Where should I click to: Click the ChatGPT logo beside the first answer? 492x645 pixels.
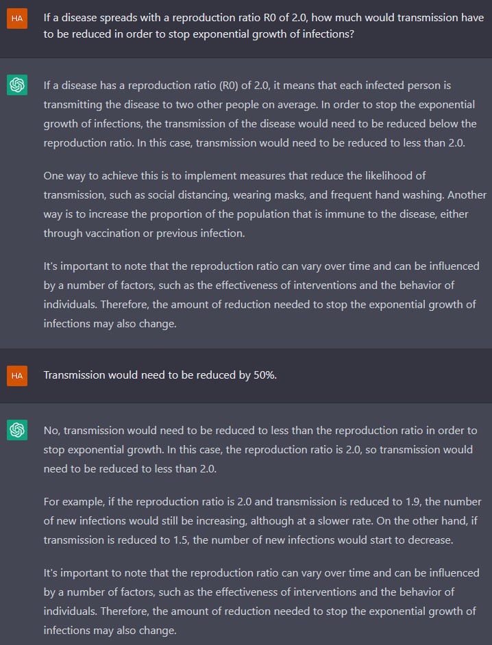tap(17, 85)
